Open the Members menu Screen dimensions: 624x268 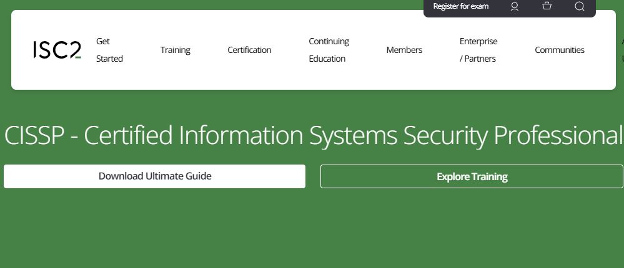pyautogui.click(x=404, y=50)
